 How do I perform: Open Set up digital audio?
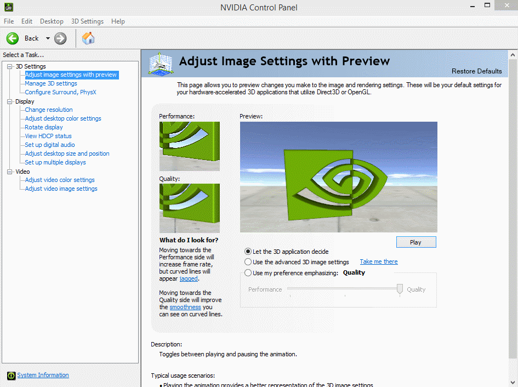[x=50, y=145]
